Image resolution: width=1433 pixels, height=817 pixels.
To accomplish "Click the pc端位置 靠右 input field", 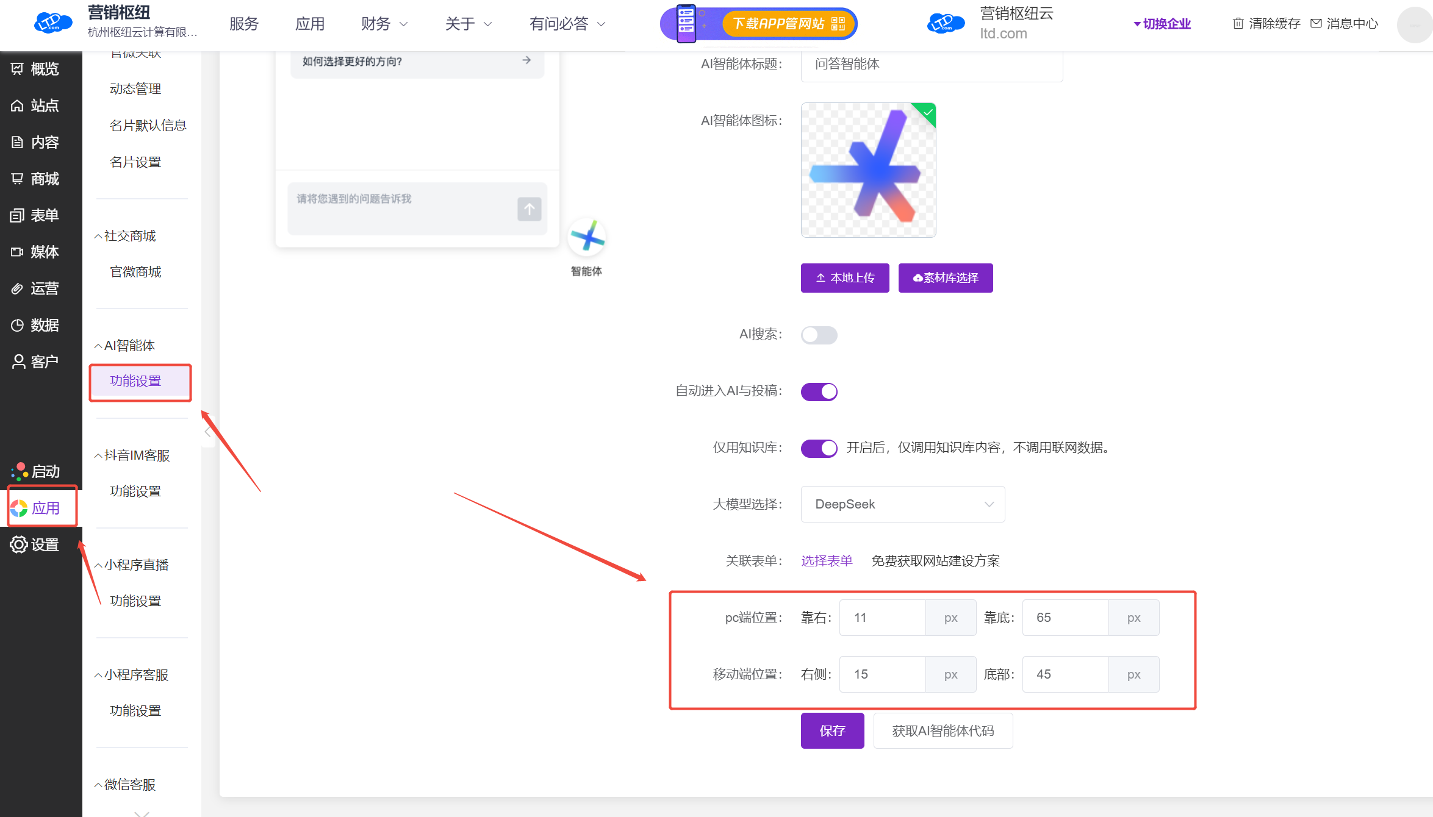I will tap(882, 618).
